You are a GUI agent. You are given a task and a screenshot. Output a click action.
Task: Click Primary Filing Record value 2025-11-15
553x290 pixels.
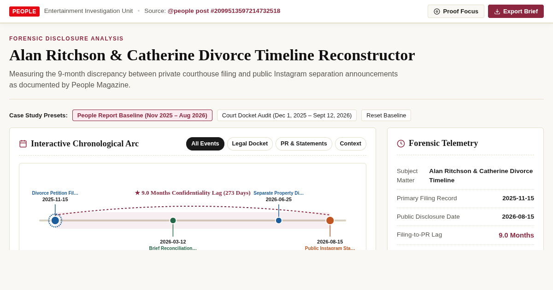pos(518,198)
